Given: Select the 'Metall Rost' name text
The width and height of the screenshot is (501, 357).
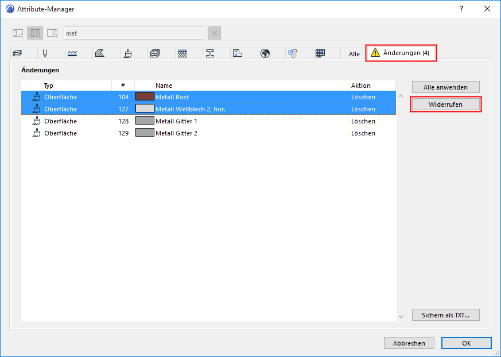Looking at the screenshot, I should click(172, 97).
